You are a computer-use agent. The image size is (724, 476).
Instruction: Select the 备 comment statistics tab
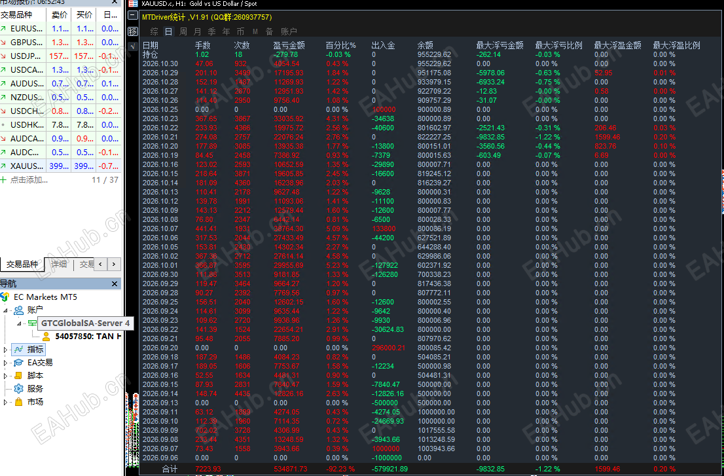(269, 31)
